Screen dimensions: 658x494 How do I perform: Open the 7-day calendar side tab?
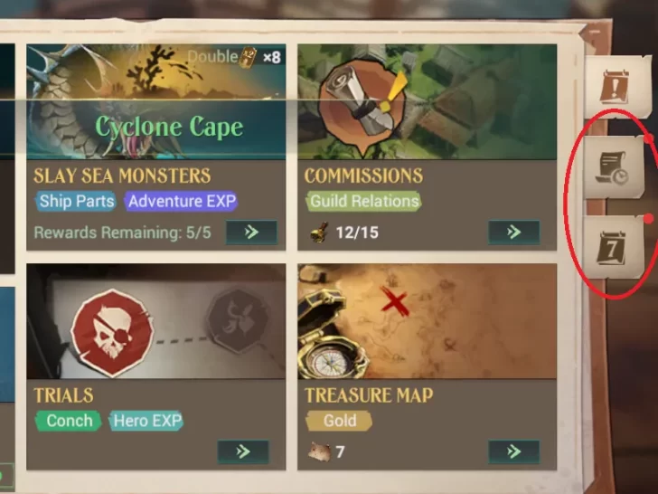click(x=613, y=248)
